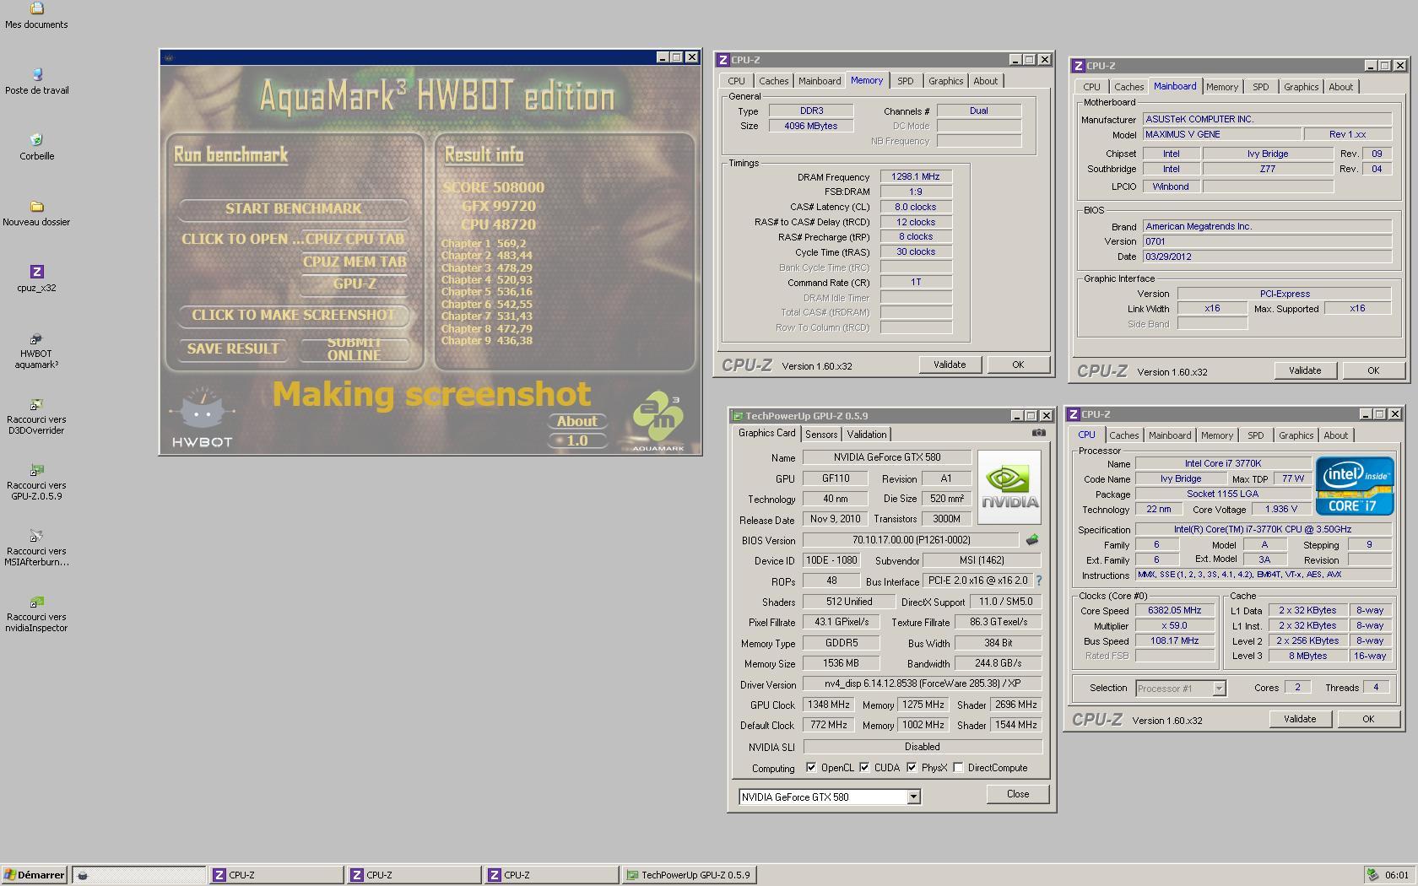This screenshot has width=1418, height=886.
Task: Click OK in Memory CPU-Z window
Action: tap(1018, 365)
